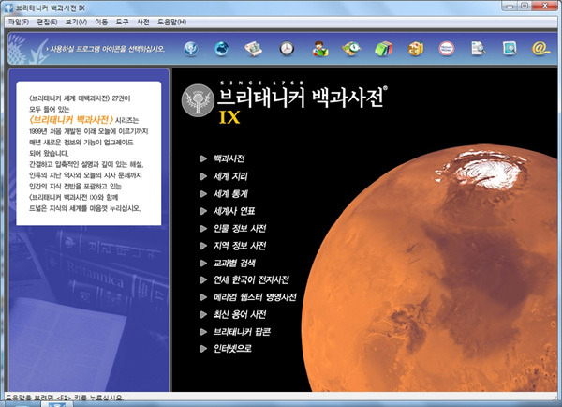
Task: Launch World Geography via blue globe icon
Action: 221,49
